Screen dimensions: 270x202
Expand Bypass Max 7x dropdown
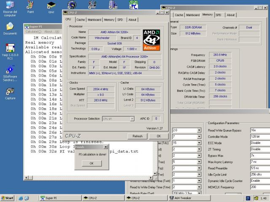(x=260, y=156)
